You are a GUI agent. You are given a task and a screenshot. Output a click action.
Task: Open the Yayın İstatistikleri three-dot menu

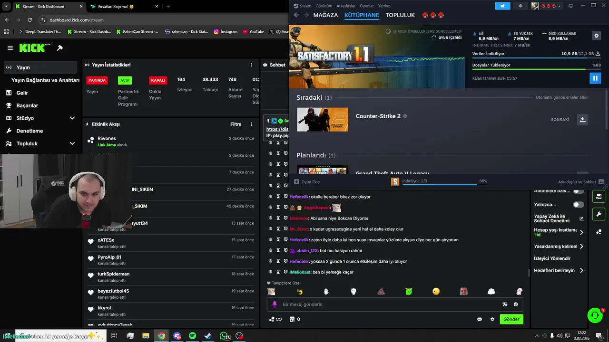click(x=252, y=65)
